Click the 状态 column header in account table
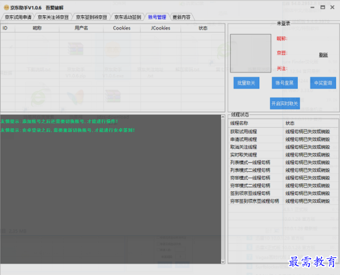This screenshot has height=275, width=340. click(203, 28)
